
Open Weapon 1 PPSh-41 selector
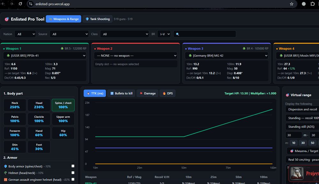pyautogui.click(x=45, y=56)
